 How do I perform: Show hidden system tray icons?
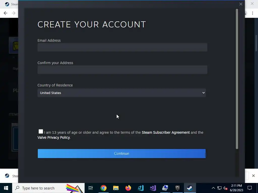point(213,188)
